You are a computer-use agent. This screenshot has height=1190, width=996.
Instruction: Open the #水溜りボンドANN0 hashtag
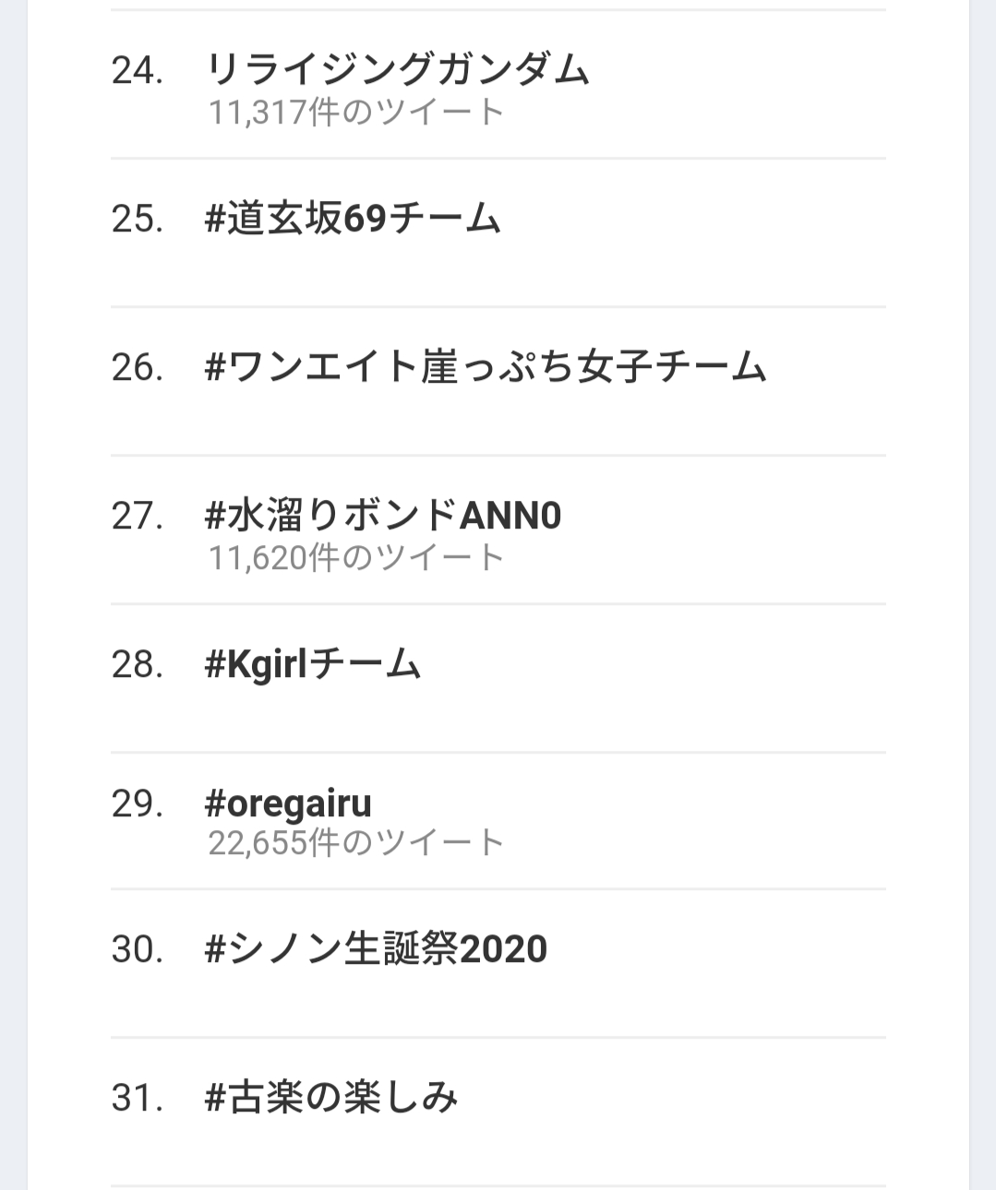click(382, 516)
